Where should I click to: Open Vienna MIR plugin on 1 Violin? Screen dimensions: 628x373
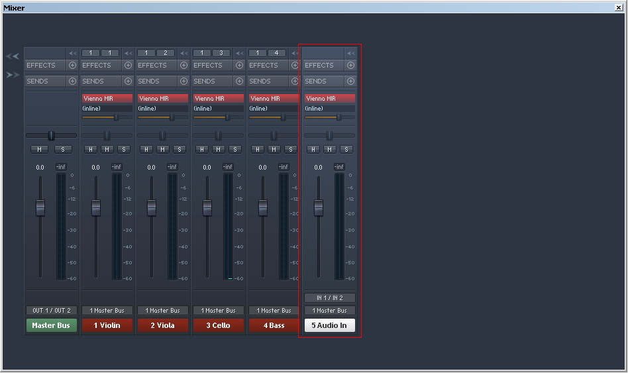point(107,99)
